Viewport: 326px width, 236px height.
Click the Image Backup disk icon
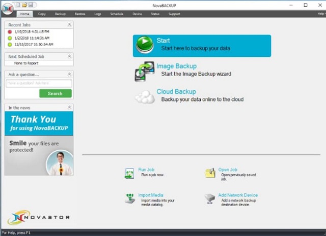pos(145,71)
